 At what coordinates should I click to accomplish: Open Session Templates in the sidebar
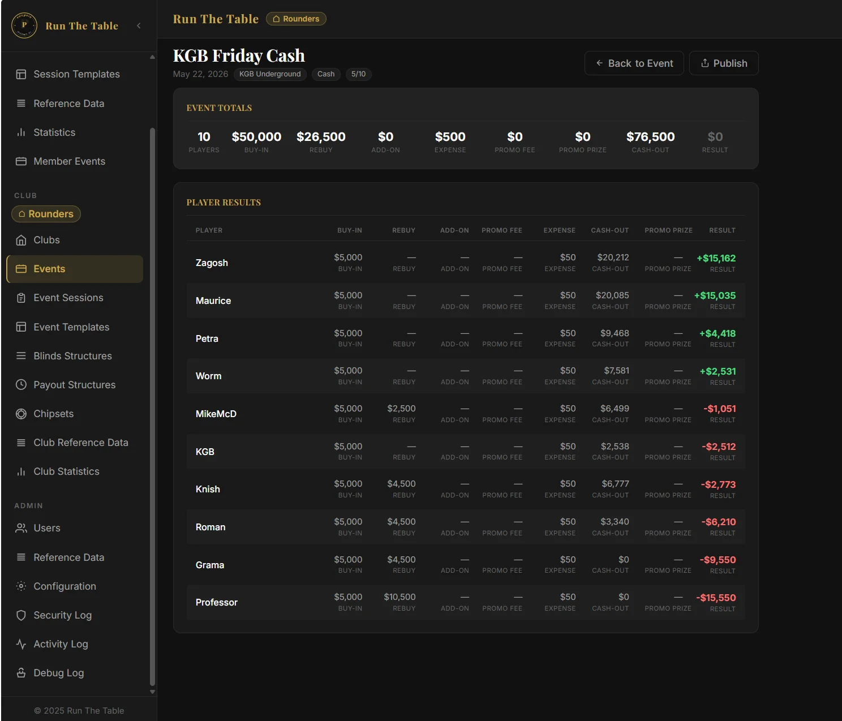(75, 74)
